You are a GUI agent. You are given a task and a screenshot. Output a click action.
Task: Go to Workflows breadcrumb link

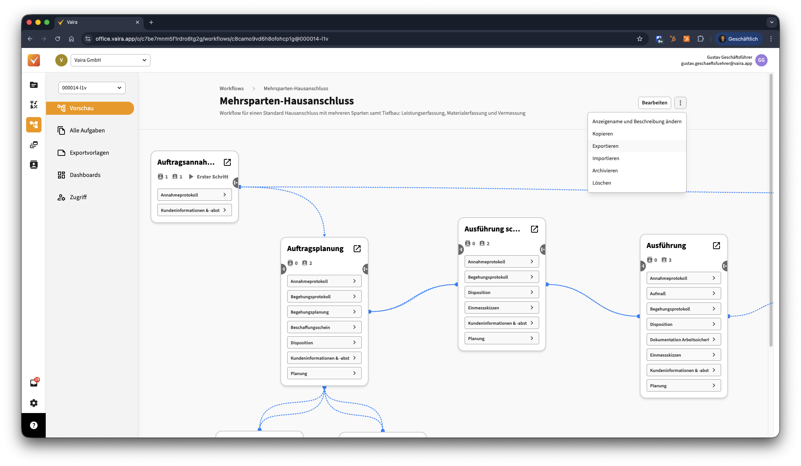[x=232, y=89]
